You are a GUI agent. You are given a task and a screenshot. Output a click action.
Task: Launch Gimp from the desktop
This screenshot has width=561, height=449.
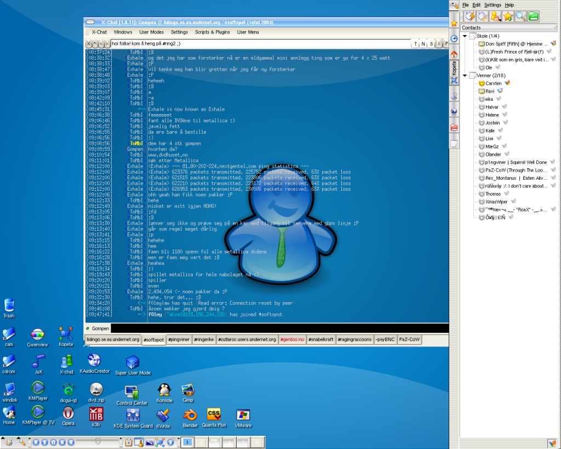[188, 393]
